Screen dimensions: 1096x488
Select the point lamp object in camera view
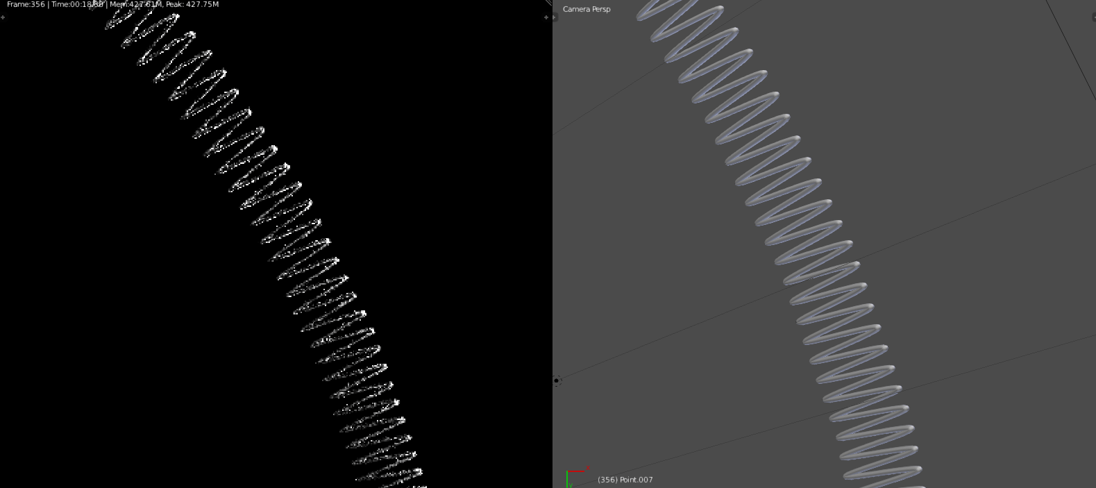tap(557, 380)
